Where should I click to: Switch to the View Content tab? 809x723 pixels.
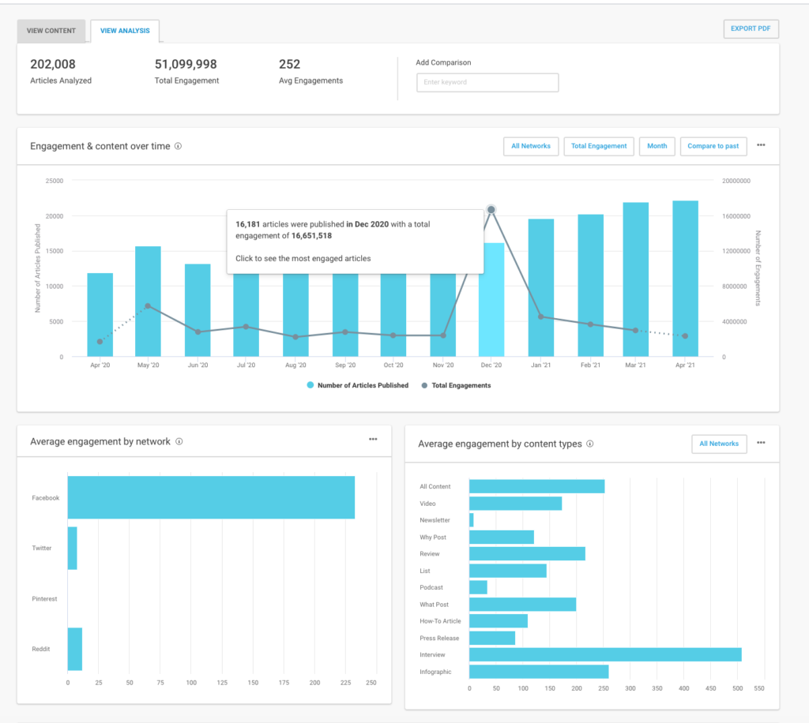click(51, 30)
